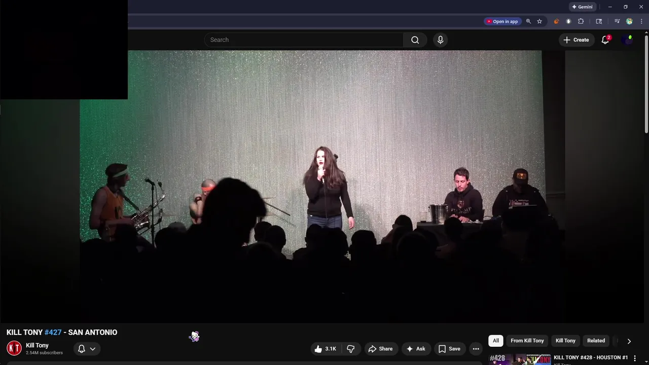Save the video to a playlist
Screen dimensions: 649x365
(x=449, y=349)
